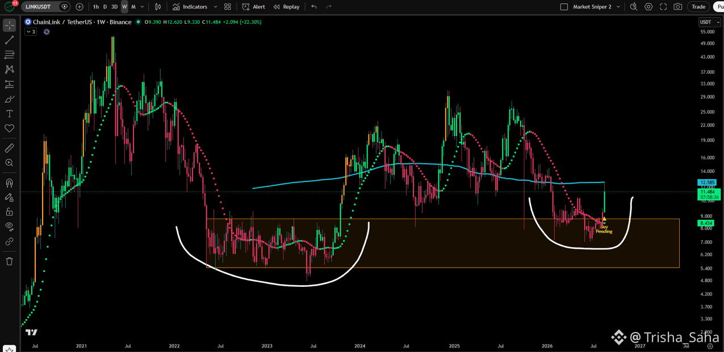Click the refresh icon beside the legend count
Viewport: 724px width, 352px height.
point(47,32)
